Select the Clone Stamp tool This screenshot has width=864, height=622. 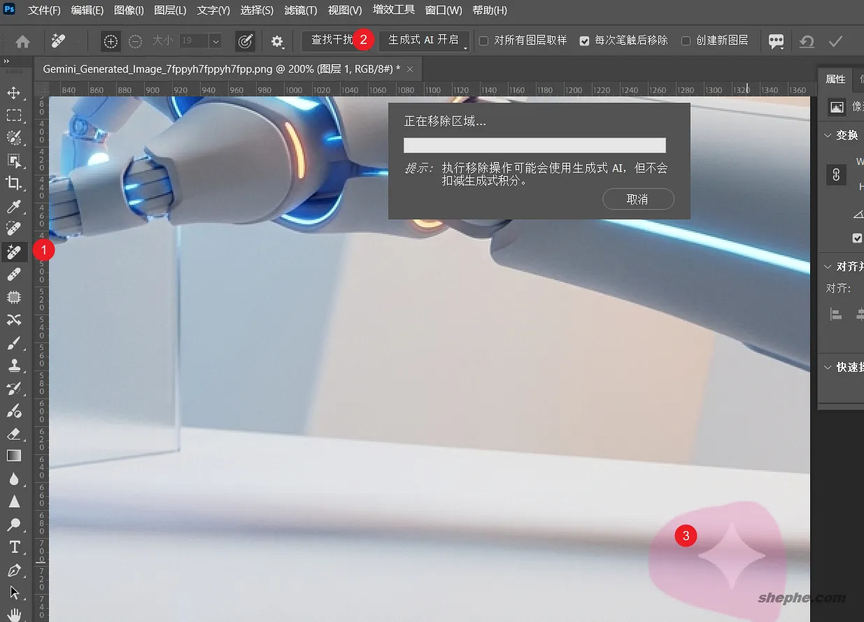tap(15, 365)
